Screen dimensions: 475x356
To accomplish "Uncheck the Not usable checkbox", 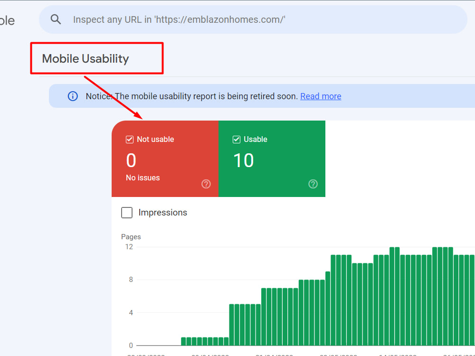I will [130, 139].
